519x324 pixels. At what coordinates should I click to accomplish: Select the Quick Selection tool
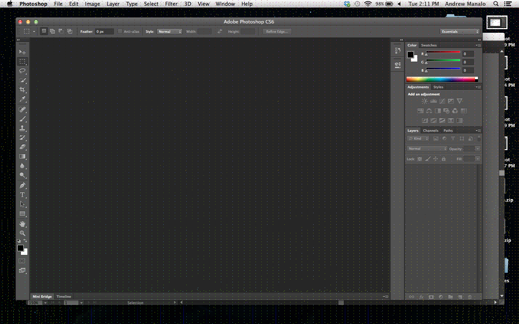(22, 80)
